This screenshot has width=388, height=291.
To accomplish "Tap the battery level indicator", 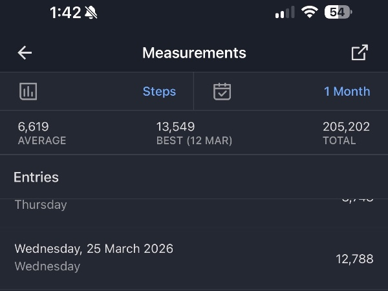I will click(337, 12).
